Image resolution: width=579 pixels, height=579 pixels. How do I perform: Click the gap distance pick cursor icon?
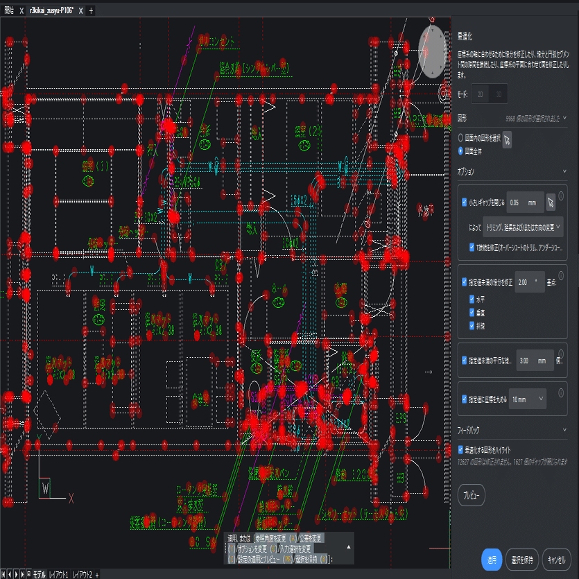(551, 202)
